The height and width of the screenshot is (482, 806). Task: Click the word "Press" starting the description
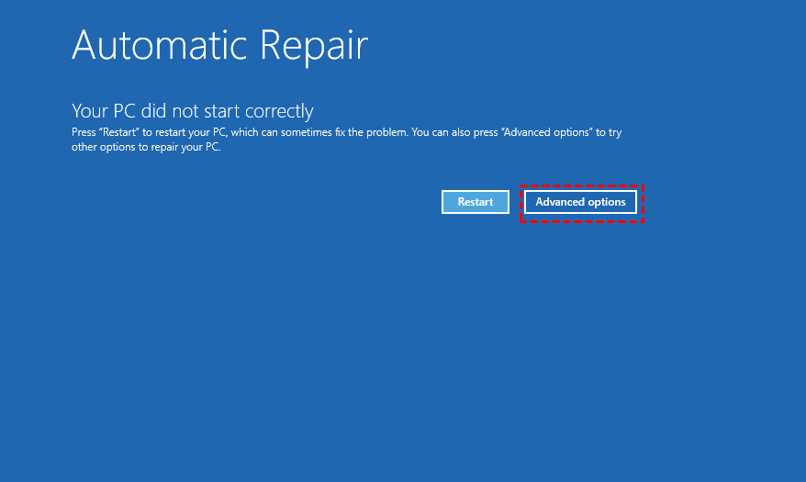(x=83, y=132)
